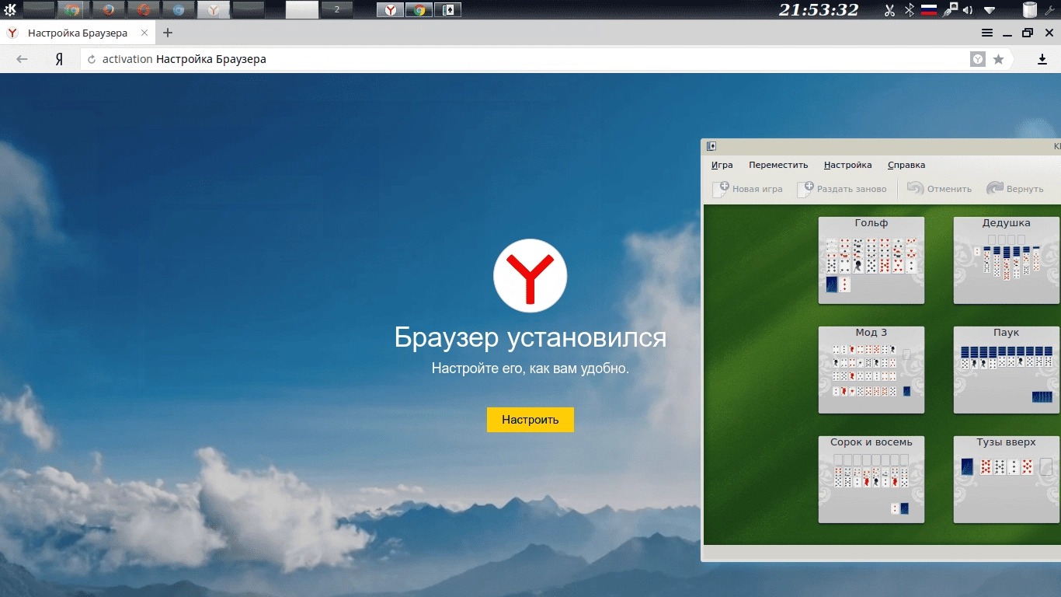The height and width of the screenshot is (597, 1061).
Task: Switch to Chrome window in task manager
Action: click(419, 10)
